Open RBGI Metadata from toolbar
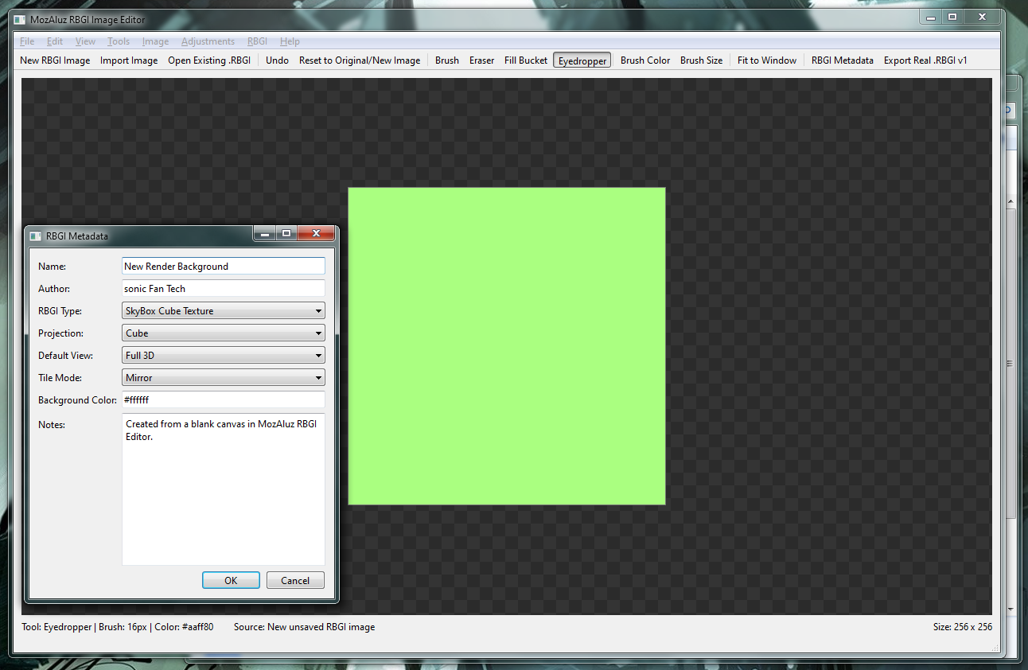1028x670 pixels. pos(843,60)
